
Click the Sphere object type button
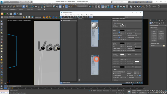coord(154,33)
